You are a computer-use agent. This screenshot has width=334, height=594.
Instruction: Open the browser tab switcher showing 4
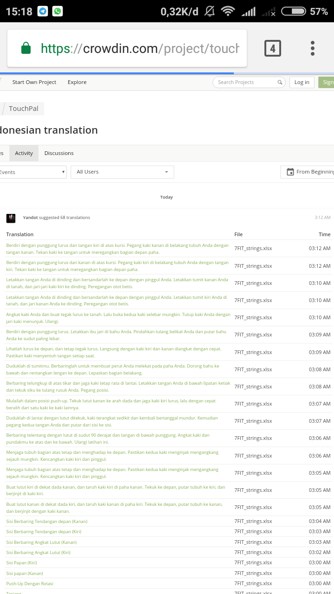pos(273,48)
